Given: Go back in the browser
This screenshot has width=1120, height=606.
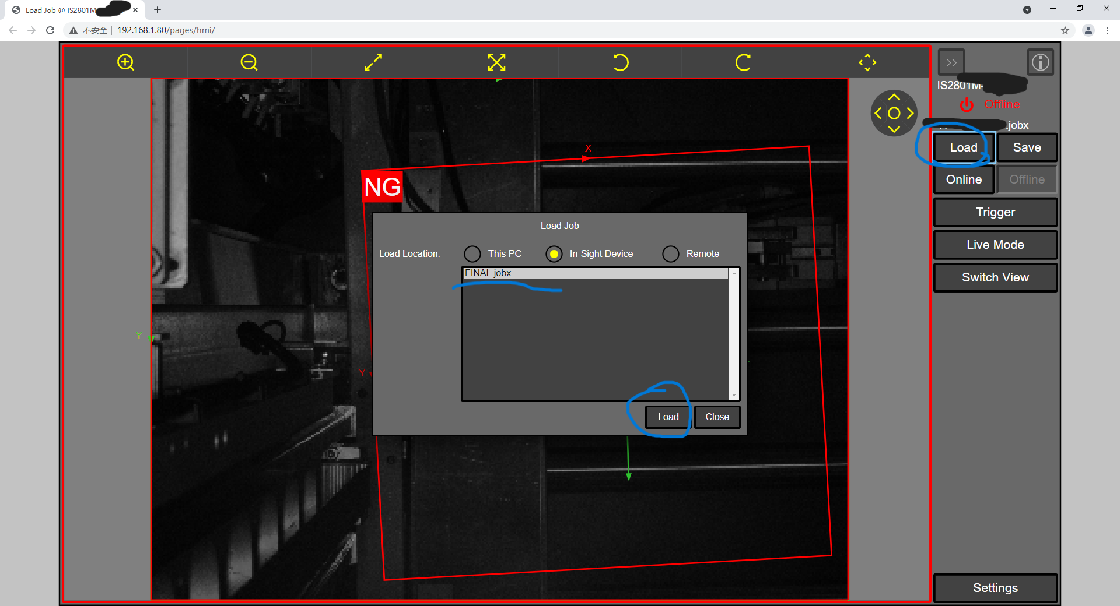Looking at the screenshot, I should pyautogui.click(x=13, y=30).
